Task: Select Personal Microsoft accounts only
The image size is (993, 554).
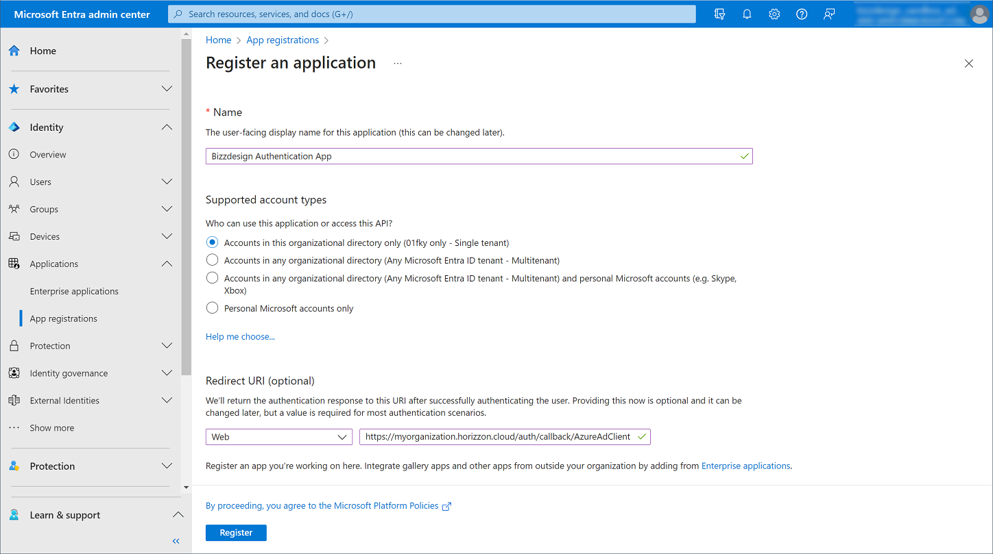Action: click(213, 308)
